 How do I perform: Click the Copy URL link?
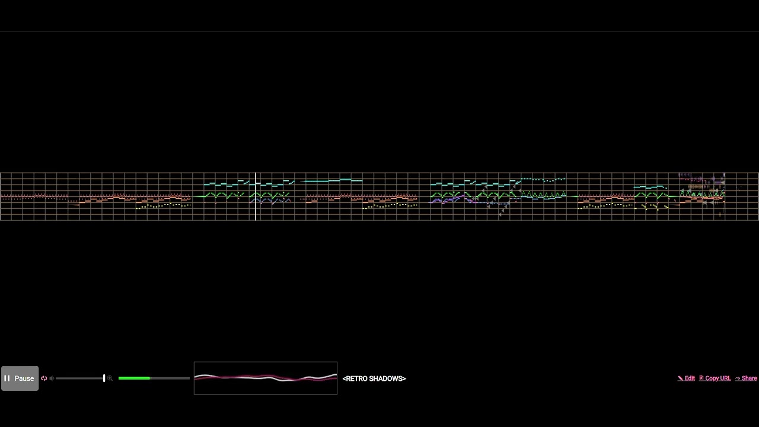[x=715, y=378]
